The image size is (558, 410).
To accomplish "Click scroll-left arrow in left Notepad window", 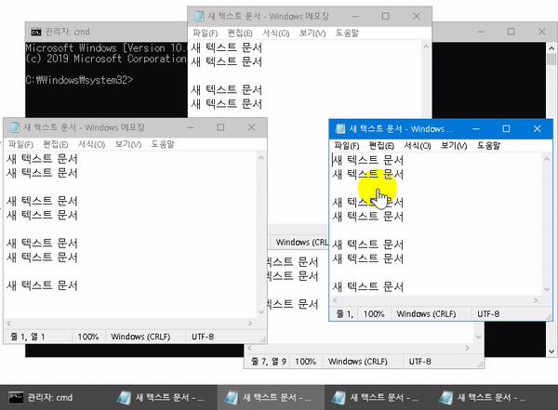I will [9, 324].
